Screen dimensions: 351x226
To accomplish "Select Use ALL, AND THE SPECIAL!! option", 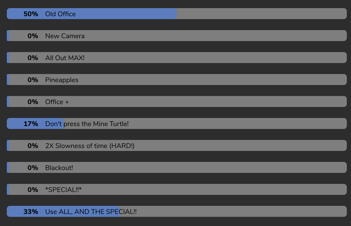I will click(177, 211).
